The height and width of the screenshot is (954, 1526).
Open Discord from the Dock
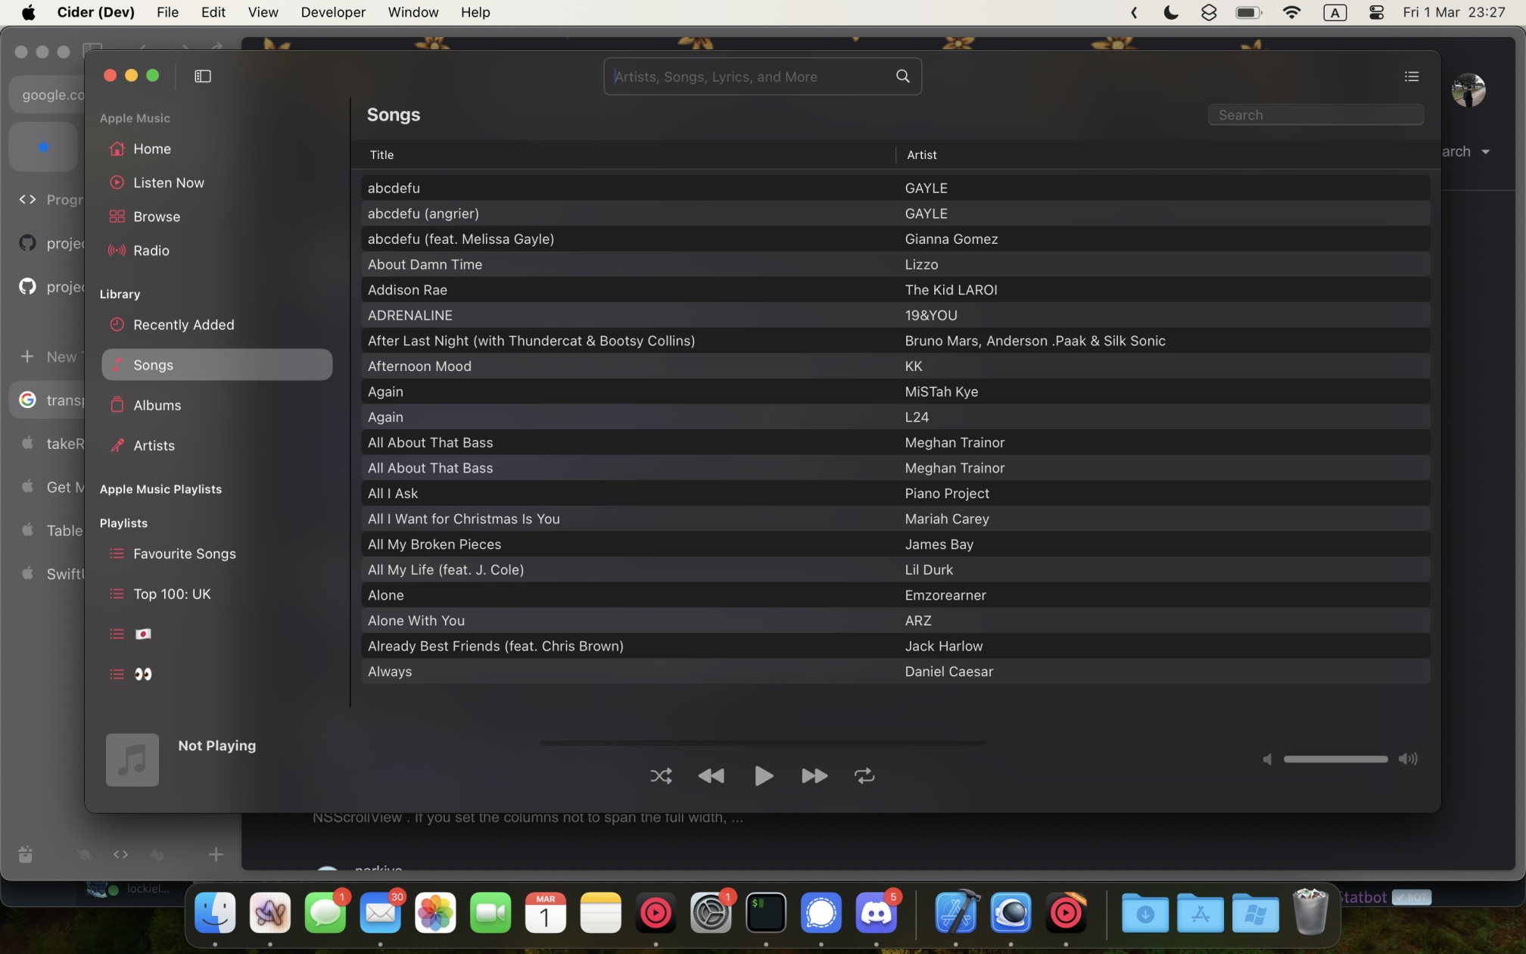[x=876, y=912]
